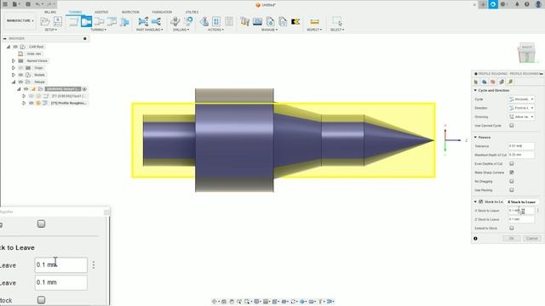Hide the CAM Root using its eye icon
Screen dimensions: 545x306
tap(15, 47)
